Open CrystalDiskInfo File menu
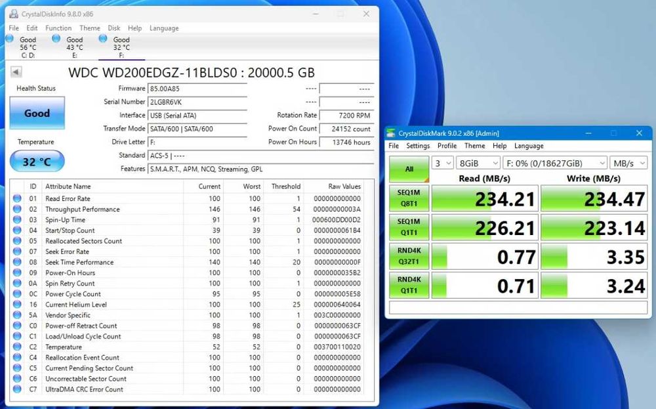Viewport: 656px width, 409px height. tap(14, 28)
